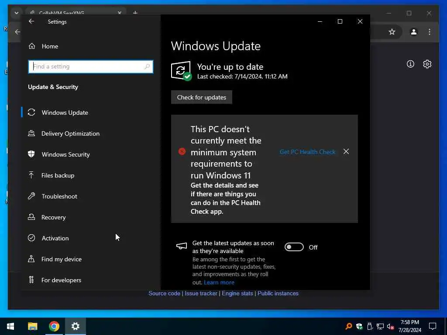The height and width of the screenshot is (335, 447).
Task: Minimize the Settings window
Action: click(320, 21)
